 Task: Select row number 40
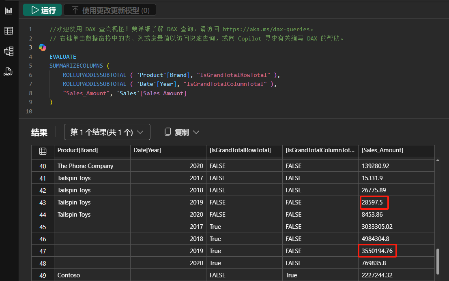click(43, 166)
